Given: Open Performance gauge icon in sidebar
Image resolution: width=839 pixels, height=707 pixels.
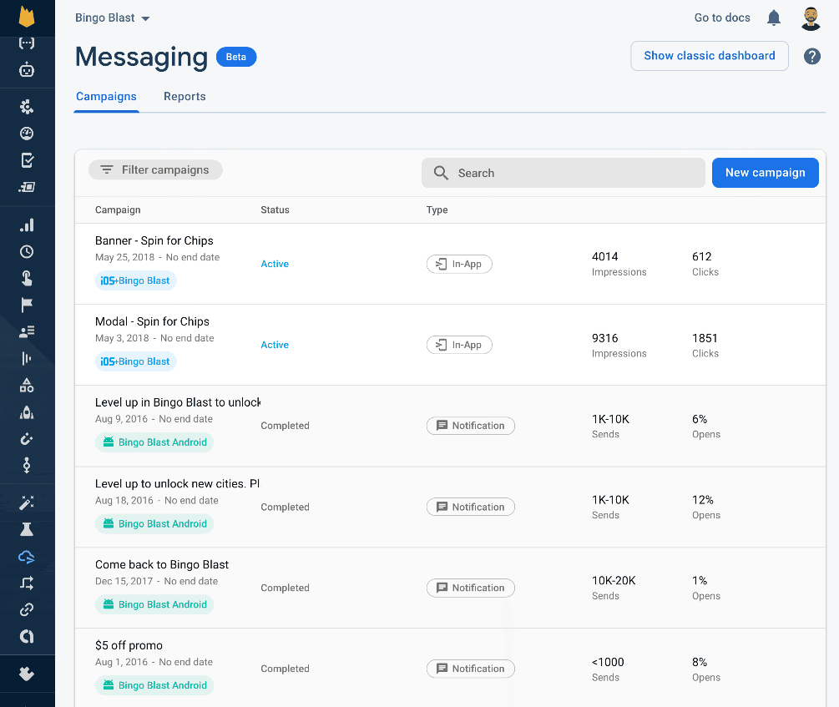Looking at the screenshot, I should coord(27,134).
